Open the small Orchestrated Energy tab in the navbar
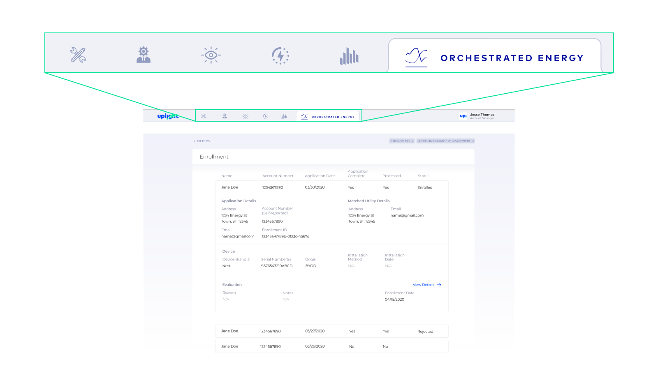 click(328, 117)
